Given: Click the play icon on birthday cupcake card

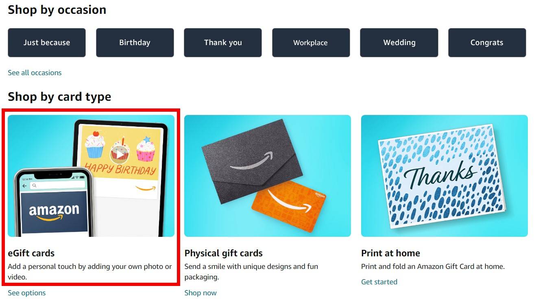Looking at the screenshot, I should click(x=119, y=154).
